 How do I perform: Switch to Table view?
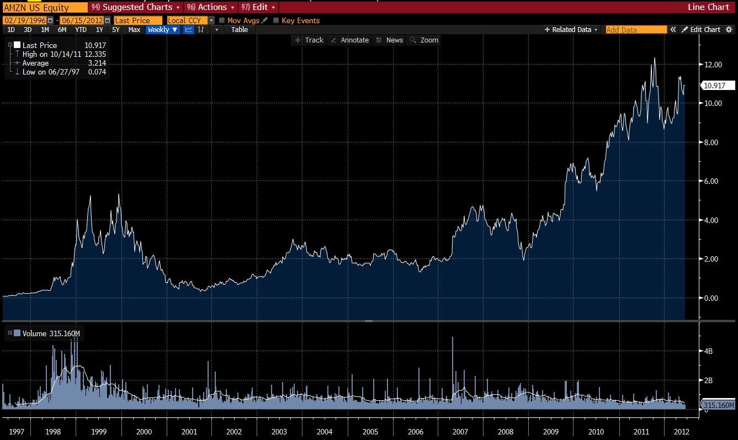point(240,30)
